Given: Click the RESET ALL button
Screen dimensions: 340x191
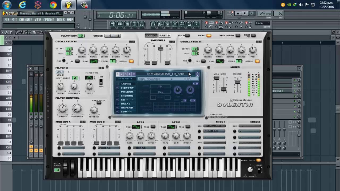Looking at the screenshot, I should point(253,36).
